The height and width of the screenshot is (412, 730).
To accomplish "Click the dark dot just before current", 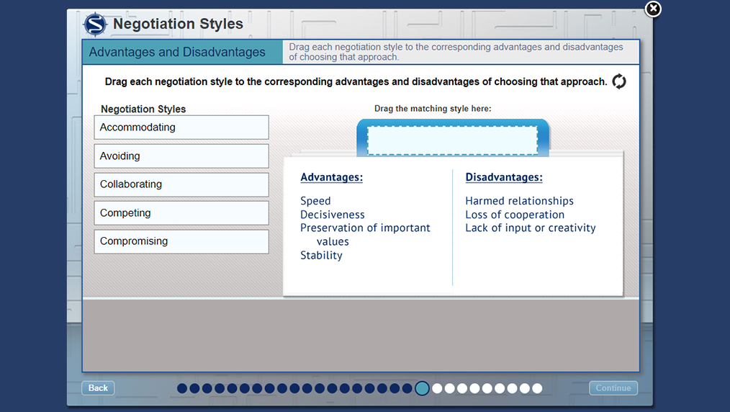I will [407, 388].
